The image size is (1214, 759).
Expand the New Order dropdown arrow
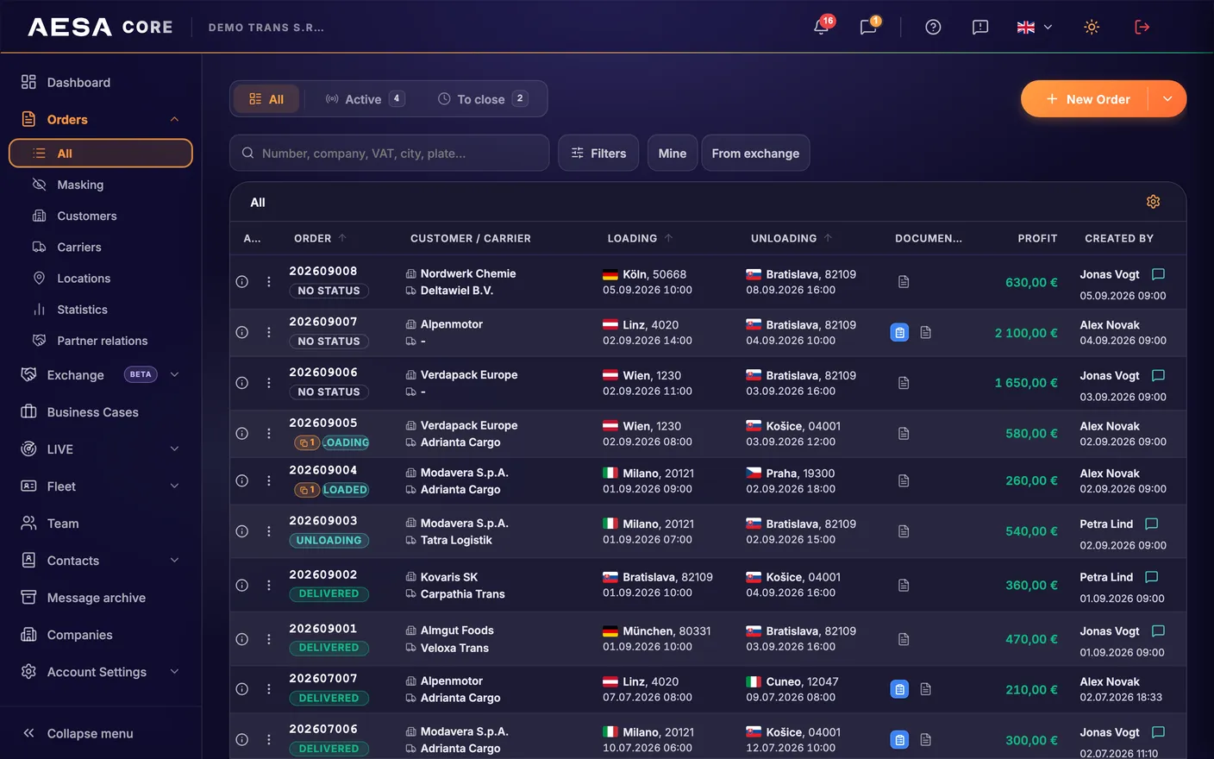pos(1167,99)
